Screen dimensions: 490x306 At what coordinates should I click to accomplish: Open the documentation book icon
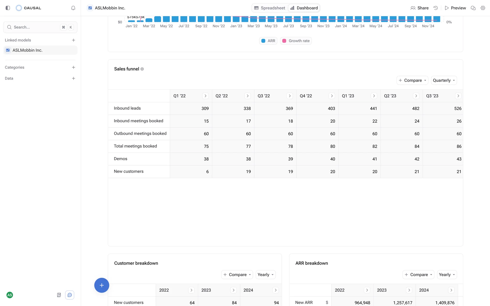(x=59, y=295)
